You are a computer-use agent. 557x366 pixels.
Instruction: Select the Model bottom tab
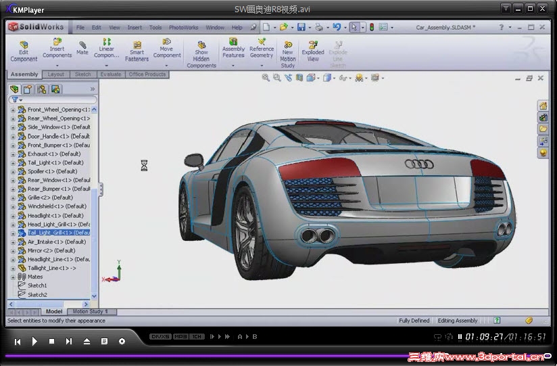54,312
